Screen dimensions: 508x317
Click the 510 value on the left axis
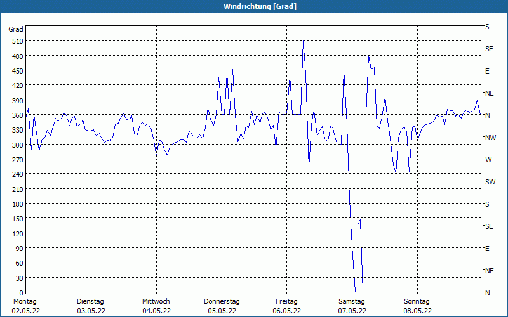[x=16, y=41]
